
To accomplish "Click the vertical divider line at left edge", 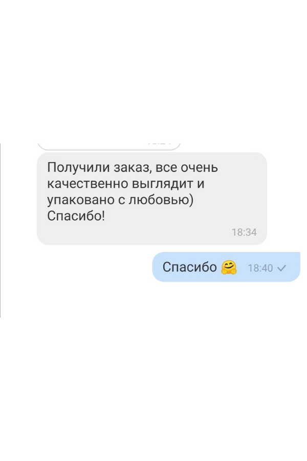I will pyautogui.click(x=1, y=230).
